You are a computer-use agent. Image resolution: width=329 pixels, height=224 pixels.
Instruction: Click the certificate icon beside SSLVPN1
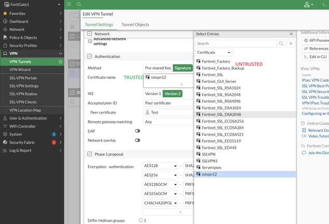(x=198, y=161)
